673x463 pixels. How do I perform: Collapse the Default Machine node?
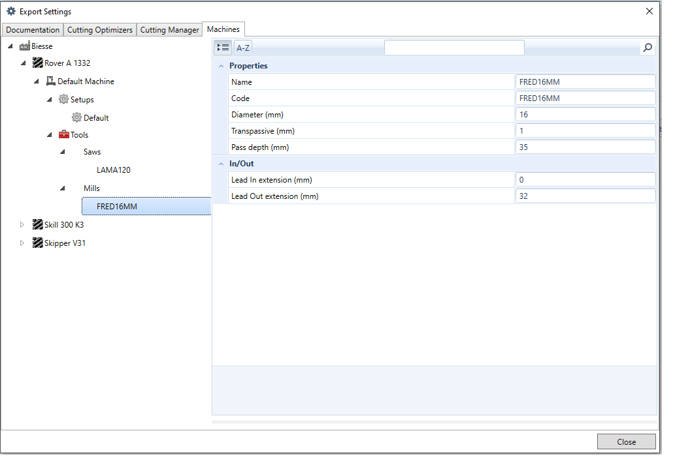pos(37,81)
